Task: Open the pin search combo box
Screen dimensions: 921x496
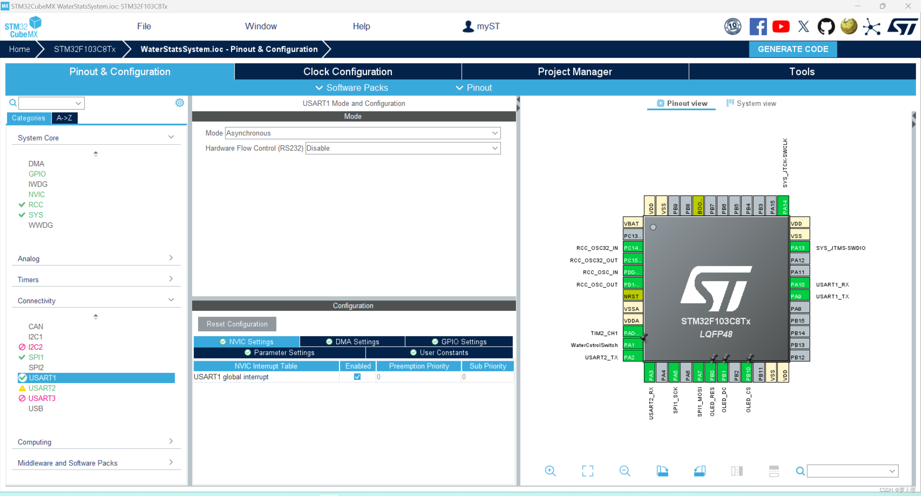Action: click(x=853, y=471)
